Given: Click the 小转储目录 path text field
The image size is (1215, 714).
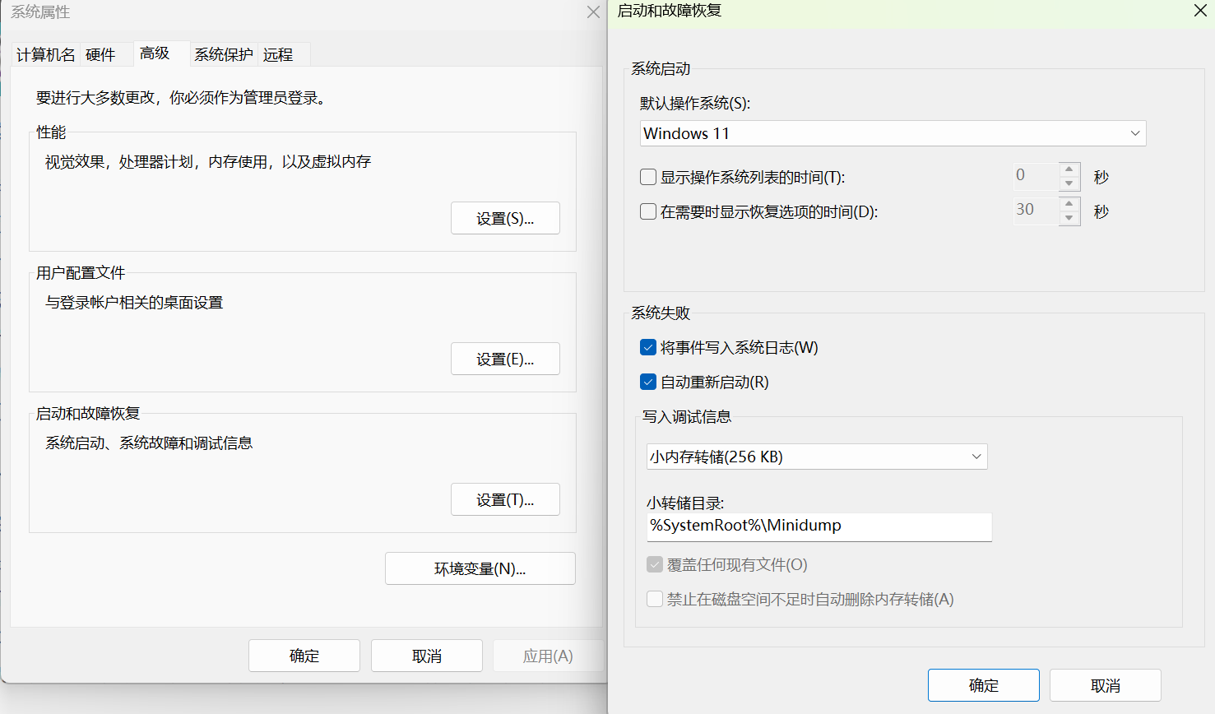Looking at the screenshot, I should 819,526.
